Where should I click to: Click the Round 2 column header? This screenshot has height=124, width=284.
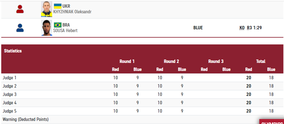pyautogui.click(x=171, y=61)
